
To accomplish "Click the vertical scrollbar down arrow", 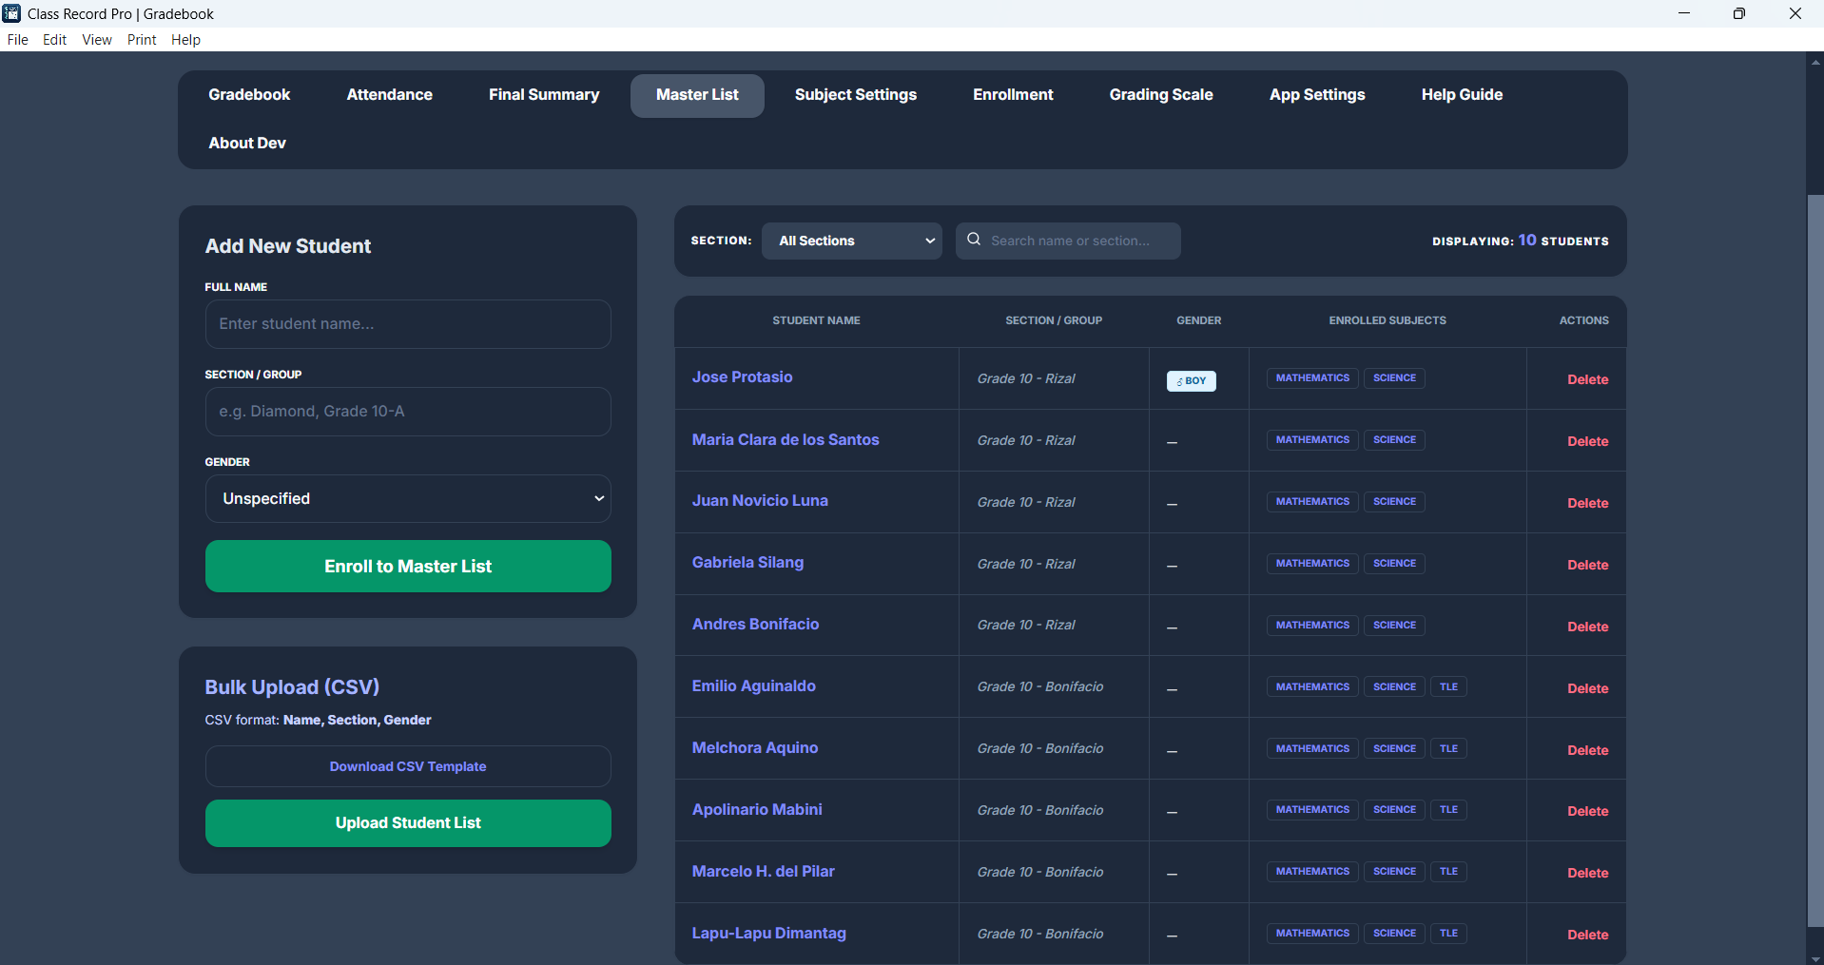I will pos(1814,958).
